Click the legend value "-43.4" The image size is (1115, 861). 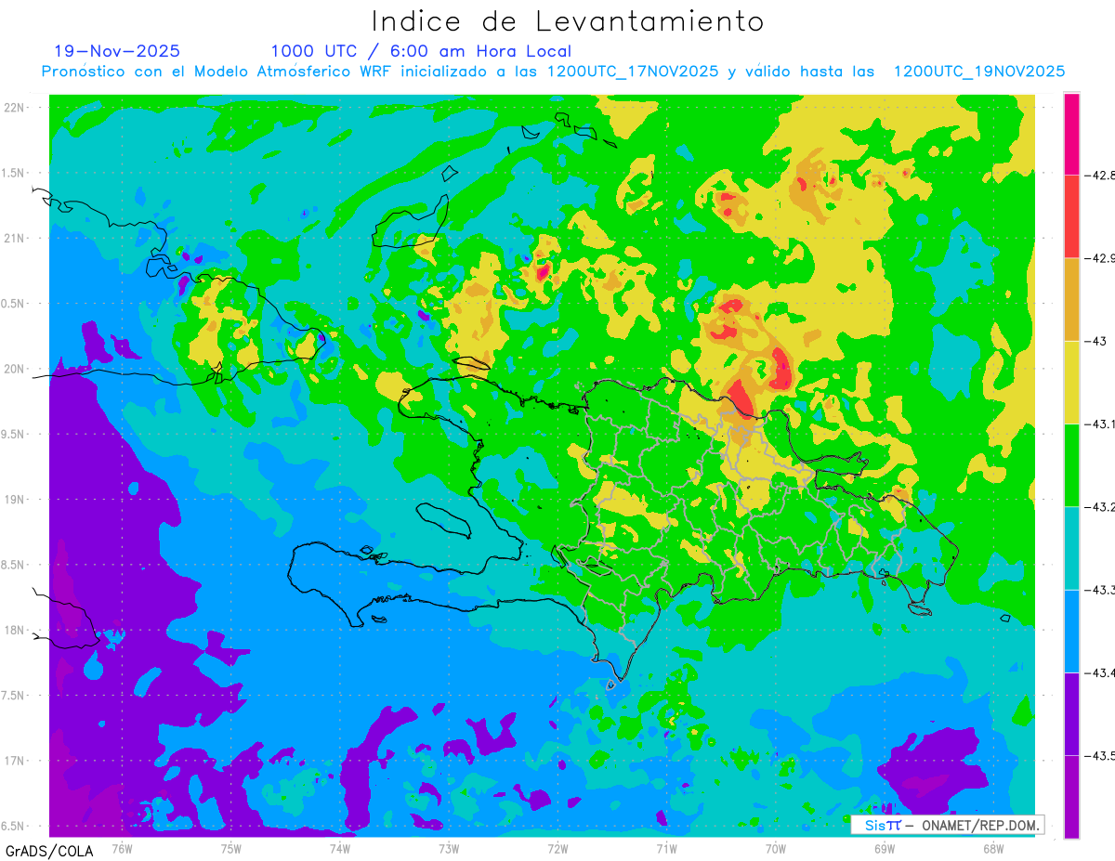click(1098, 672)
